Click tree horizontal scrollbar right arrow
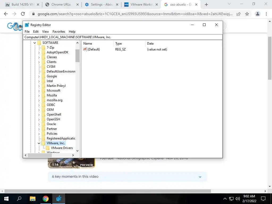This screenshot has height=204, width=272. coord(73,155)
